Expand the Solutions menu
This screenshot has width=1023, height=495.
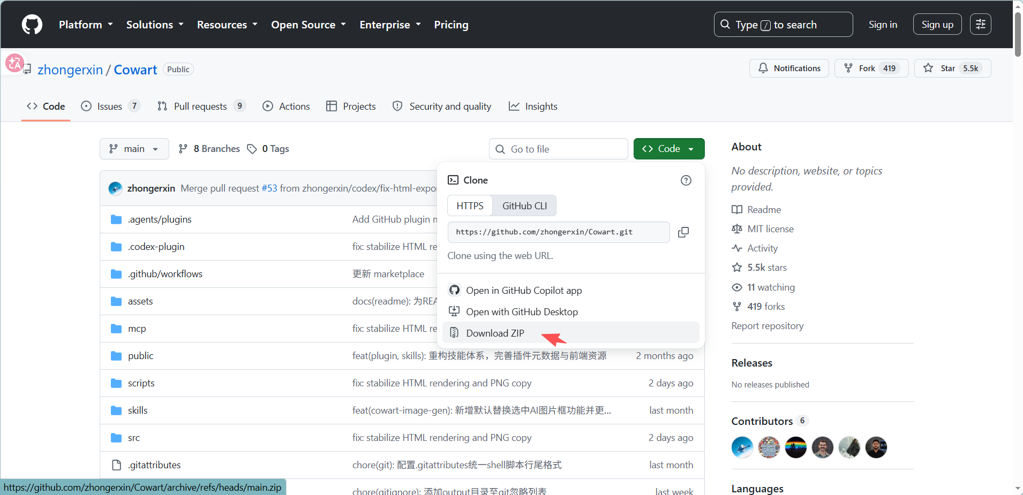(x=155, y=25)
